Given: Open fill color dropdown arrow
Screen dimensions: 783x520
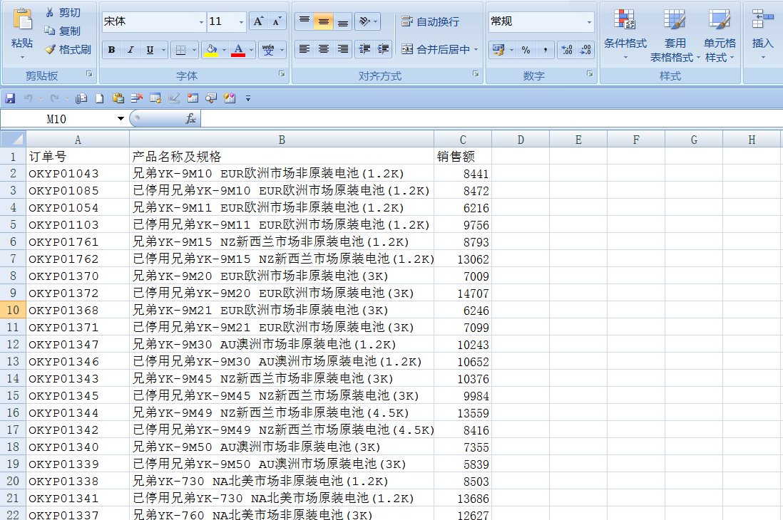Looking at the screenshot, I should click(x=224, y=50).
